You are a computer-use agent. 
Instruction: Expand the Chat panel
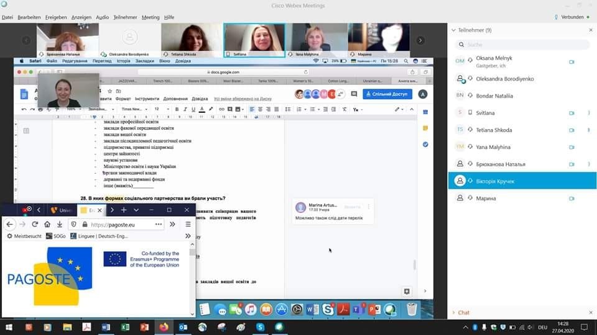coord(453,313)
